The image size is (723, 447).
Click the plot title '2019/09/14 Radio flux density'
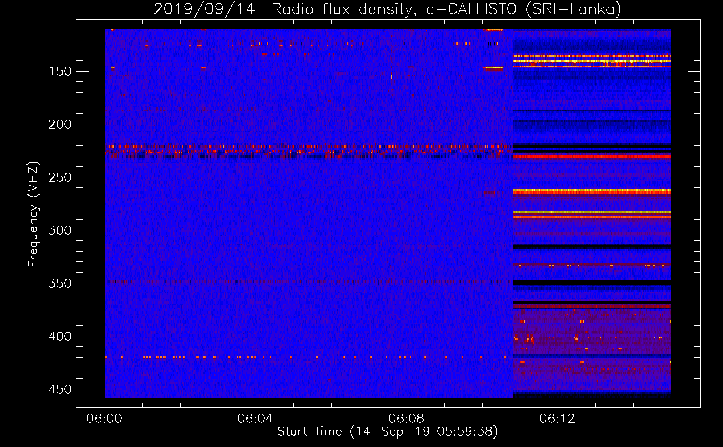(285, 9)
